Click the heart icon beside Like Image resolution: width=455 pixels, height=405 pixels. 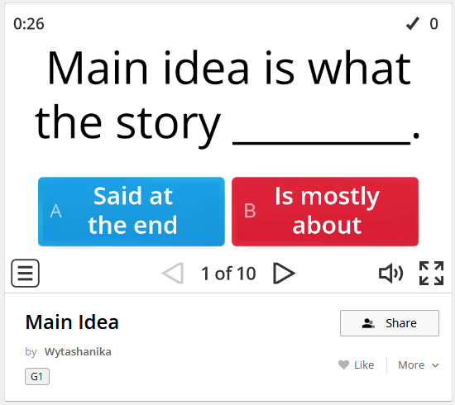(344, 364)
